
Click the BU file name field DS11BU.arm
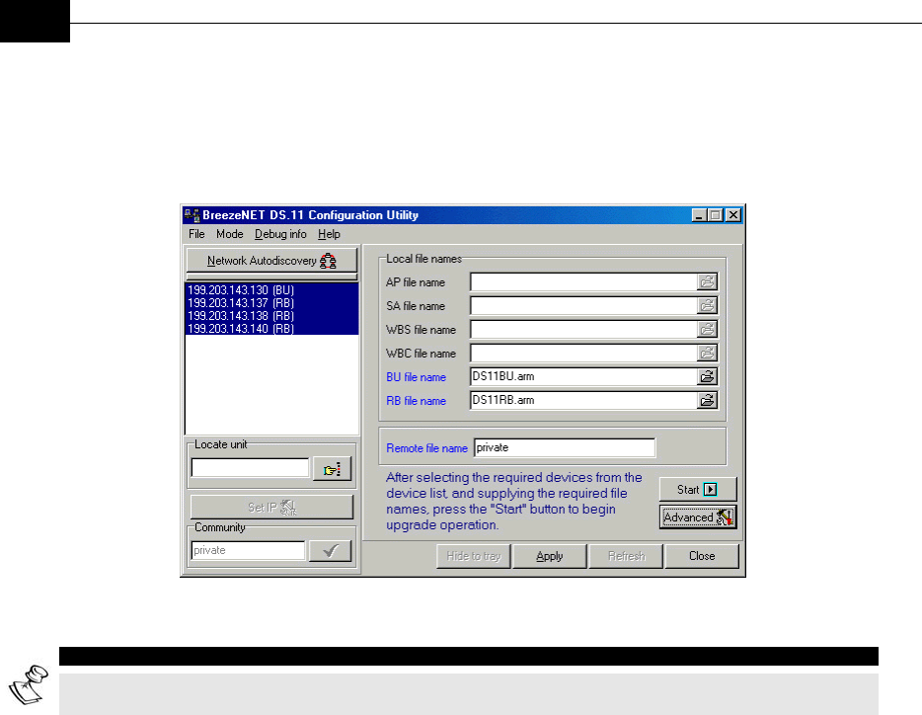click(583, 376)
